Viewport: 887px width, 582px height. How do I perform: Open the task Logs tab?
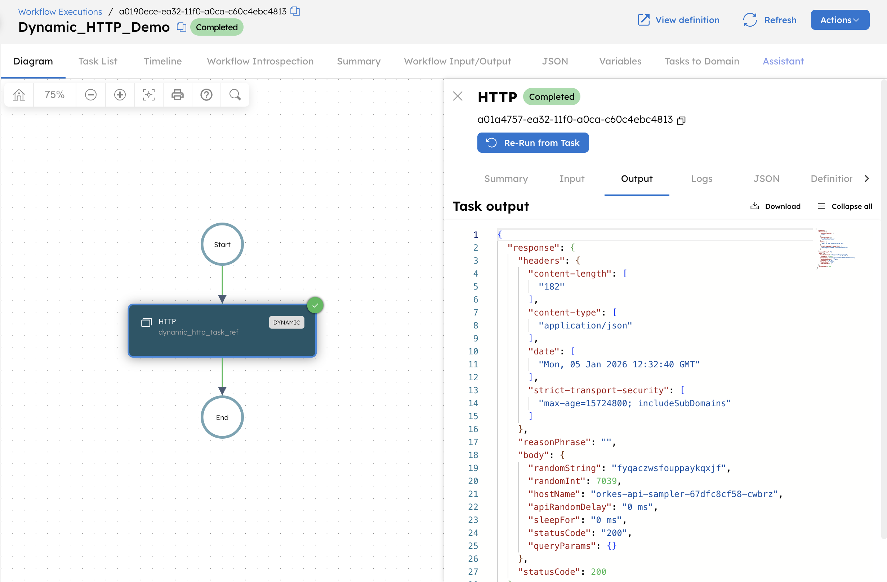[701, 179]
